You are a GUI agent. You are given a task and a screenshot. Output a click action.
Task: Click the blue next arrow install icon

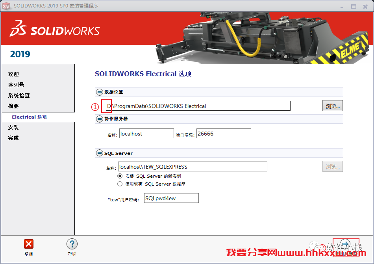click(345, 244)
